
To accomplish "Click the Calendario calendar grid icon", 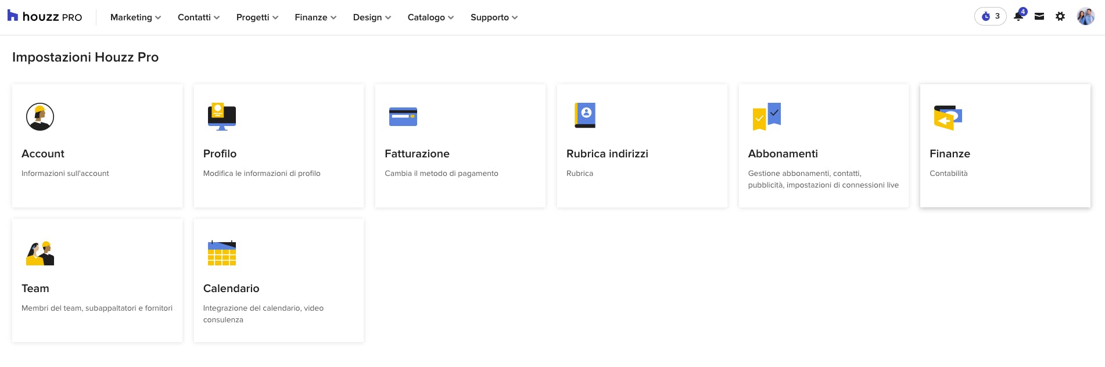I will coord(222,253).
